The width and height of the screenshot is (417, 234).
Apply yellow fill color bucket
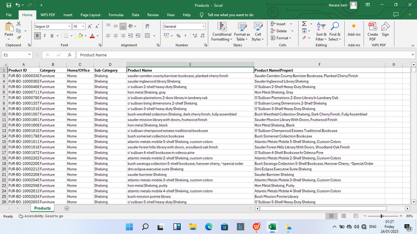[80, 36]
